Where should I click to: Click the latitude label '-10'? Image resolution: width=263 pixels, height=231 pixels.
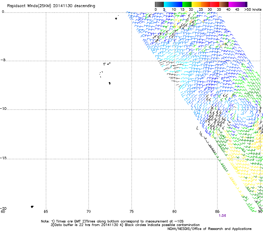pyautogui.click(x=3, y=108)
